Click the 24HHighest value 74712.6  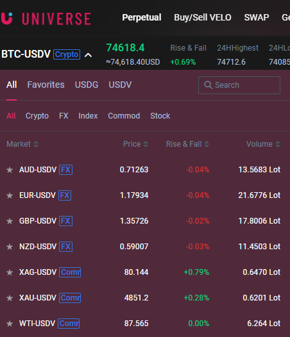[231, 62]
